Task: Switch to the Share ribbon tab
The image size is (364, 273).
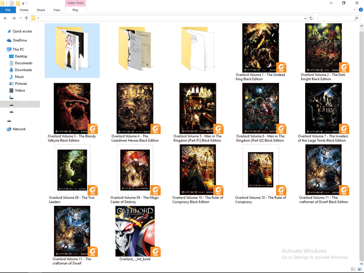Action: 41,10
